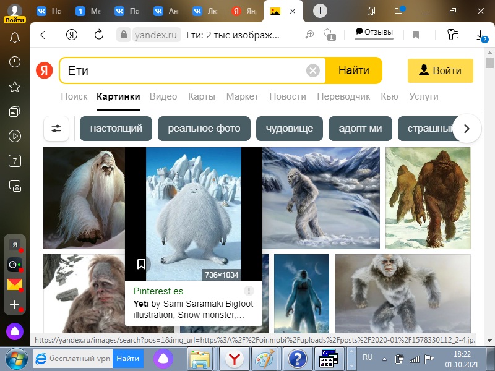
Task: Open favorites star in the sidebar
Action: pos(15,87)
